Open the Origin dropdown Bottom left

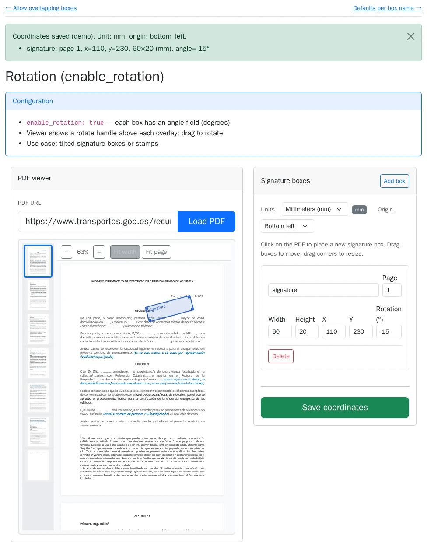pyautogui.click(x=287, y=226)
